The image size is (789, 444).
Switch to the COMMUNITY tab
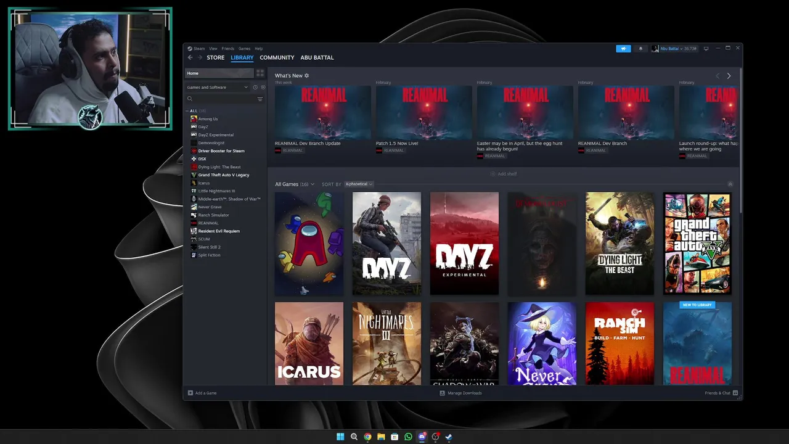277,57
